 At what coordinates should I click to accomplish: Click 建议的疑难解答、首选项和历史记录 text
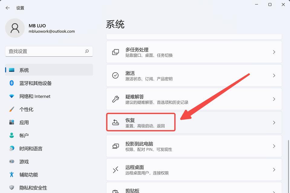tap(157, 103)
